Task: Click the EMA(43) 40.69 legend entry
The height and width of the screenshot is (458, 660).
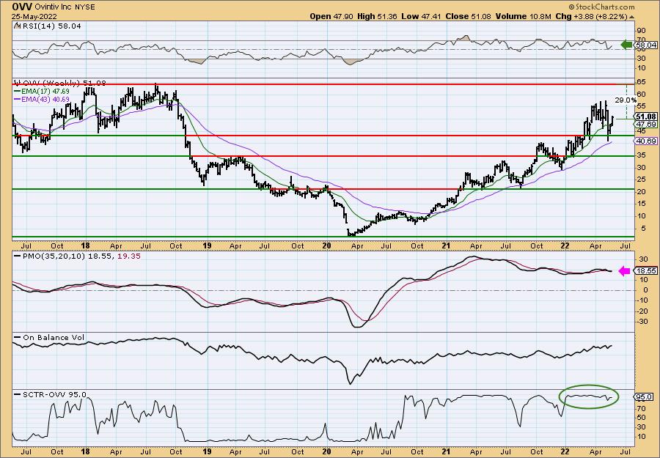Action: [x=47, y=99]
